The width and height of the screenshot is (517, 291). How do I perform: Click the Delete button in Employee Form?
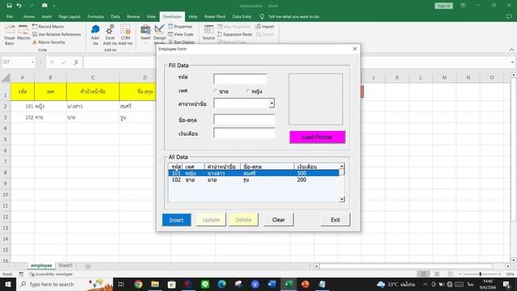(x=243, y=220)
